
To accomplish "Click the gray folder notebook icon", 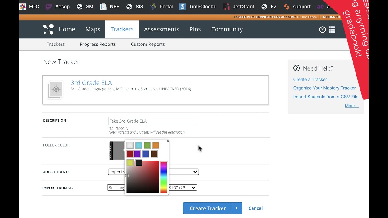I will [x=117, y=151].
